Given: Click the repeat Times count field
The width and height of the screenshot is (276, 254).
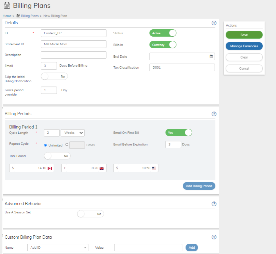Looking at the screenshot, I should (77, 145).
